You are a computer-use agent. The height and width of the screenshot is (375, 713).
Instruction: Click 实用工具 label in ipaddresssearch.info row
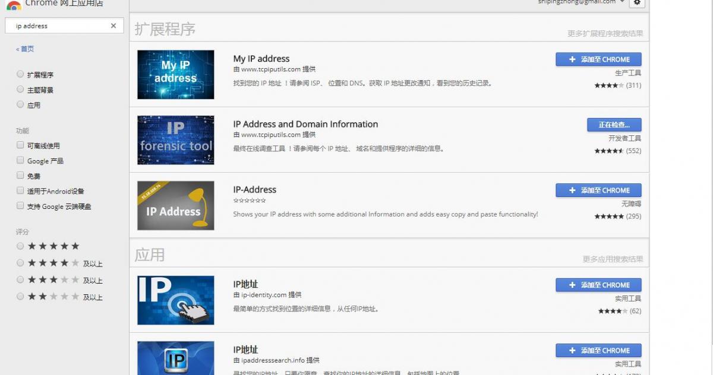coord(628,364)
